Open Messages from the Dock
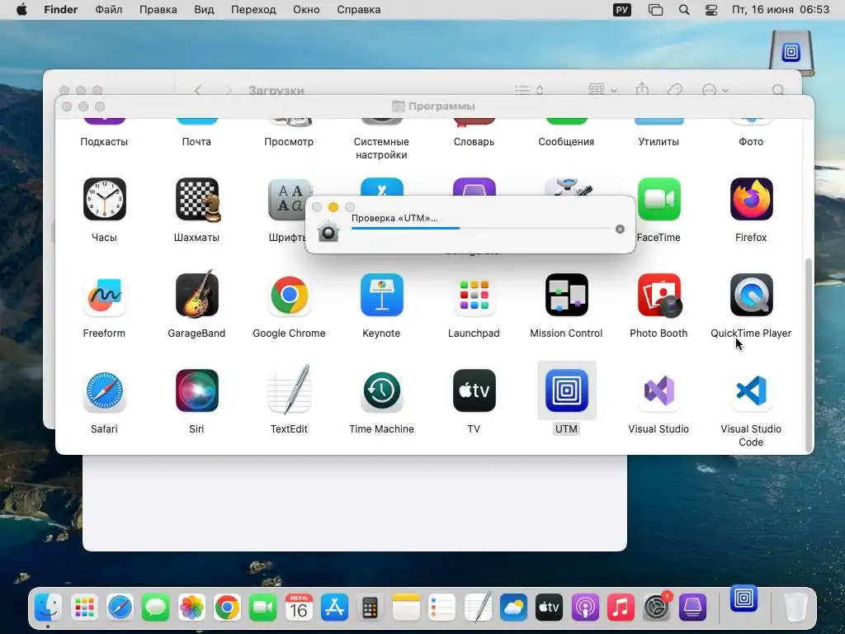 pyautogui.click(x=156, y=608)
